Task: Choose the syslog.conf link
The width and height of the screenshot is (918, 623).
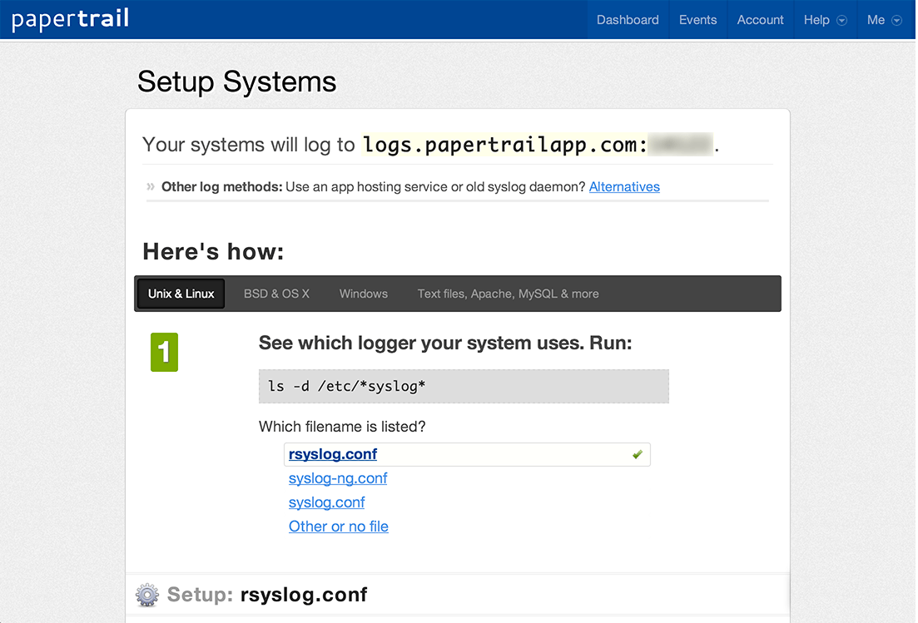Action: pos(327,502)
